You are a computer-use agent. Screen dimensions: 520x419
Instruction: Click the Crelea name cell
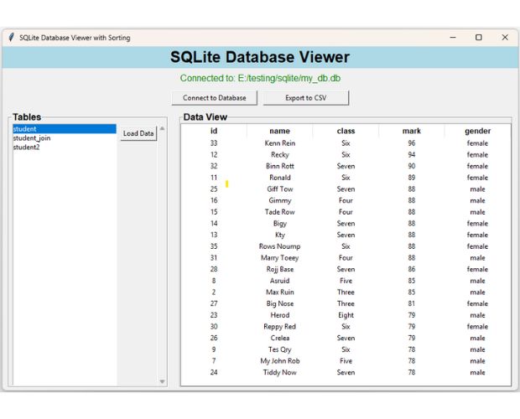(279, 338)
